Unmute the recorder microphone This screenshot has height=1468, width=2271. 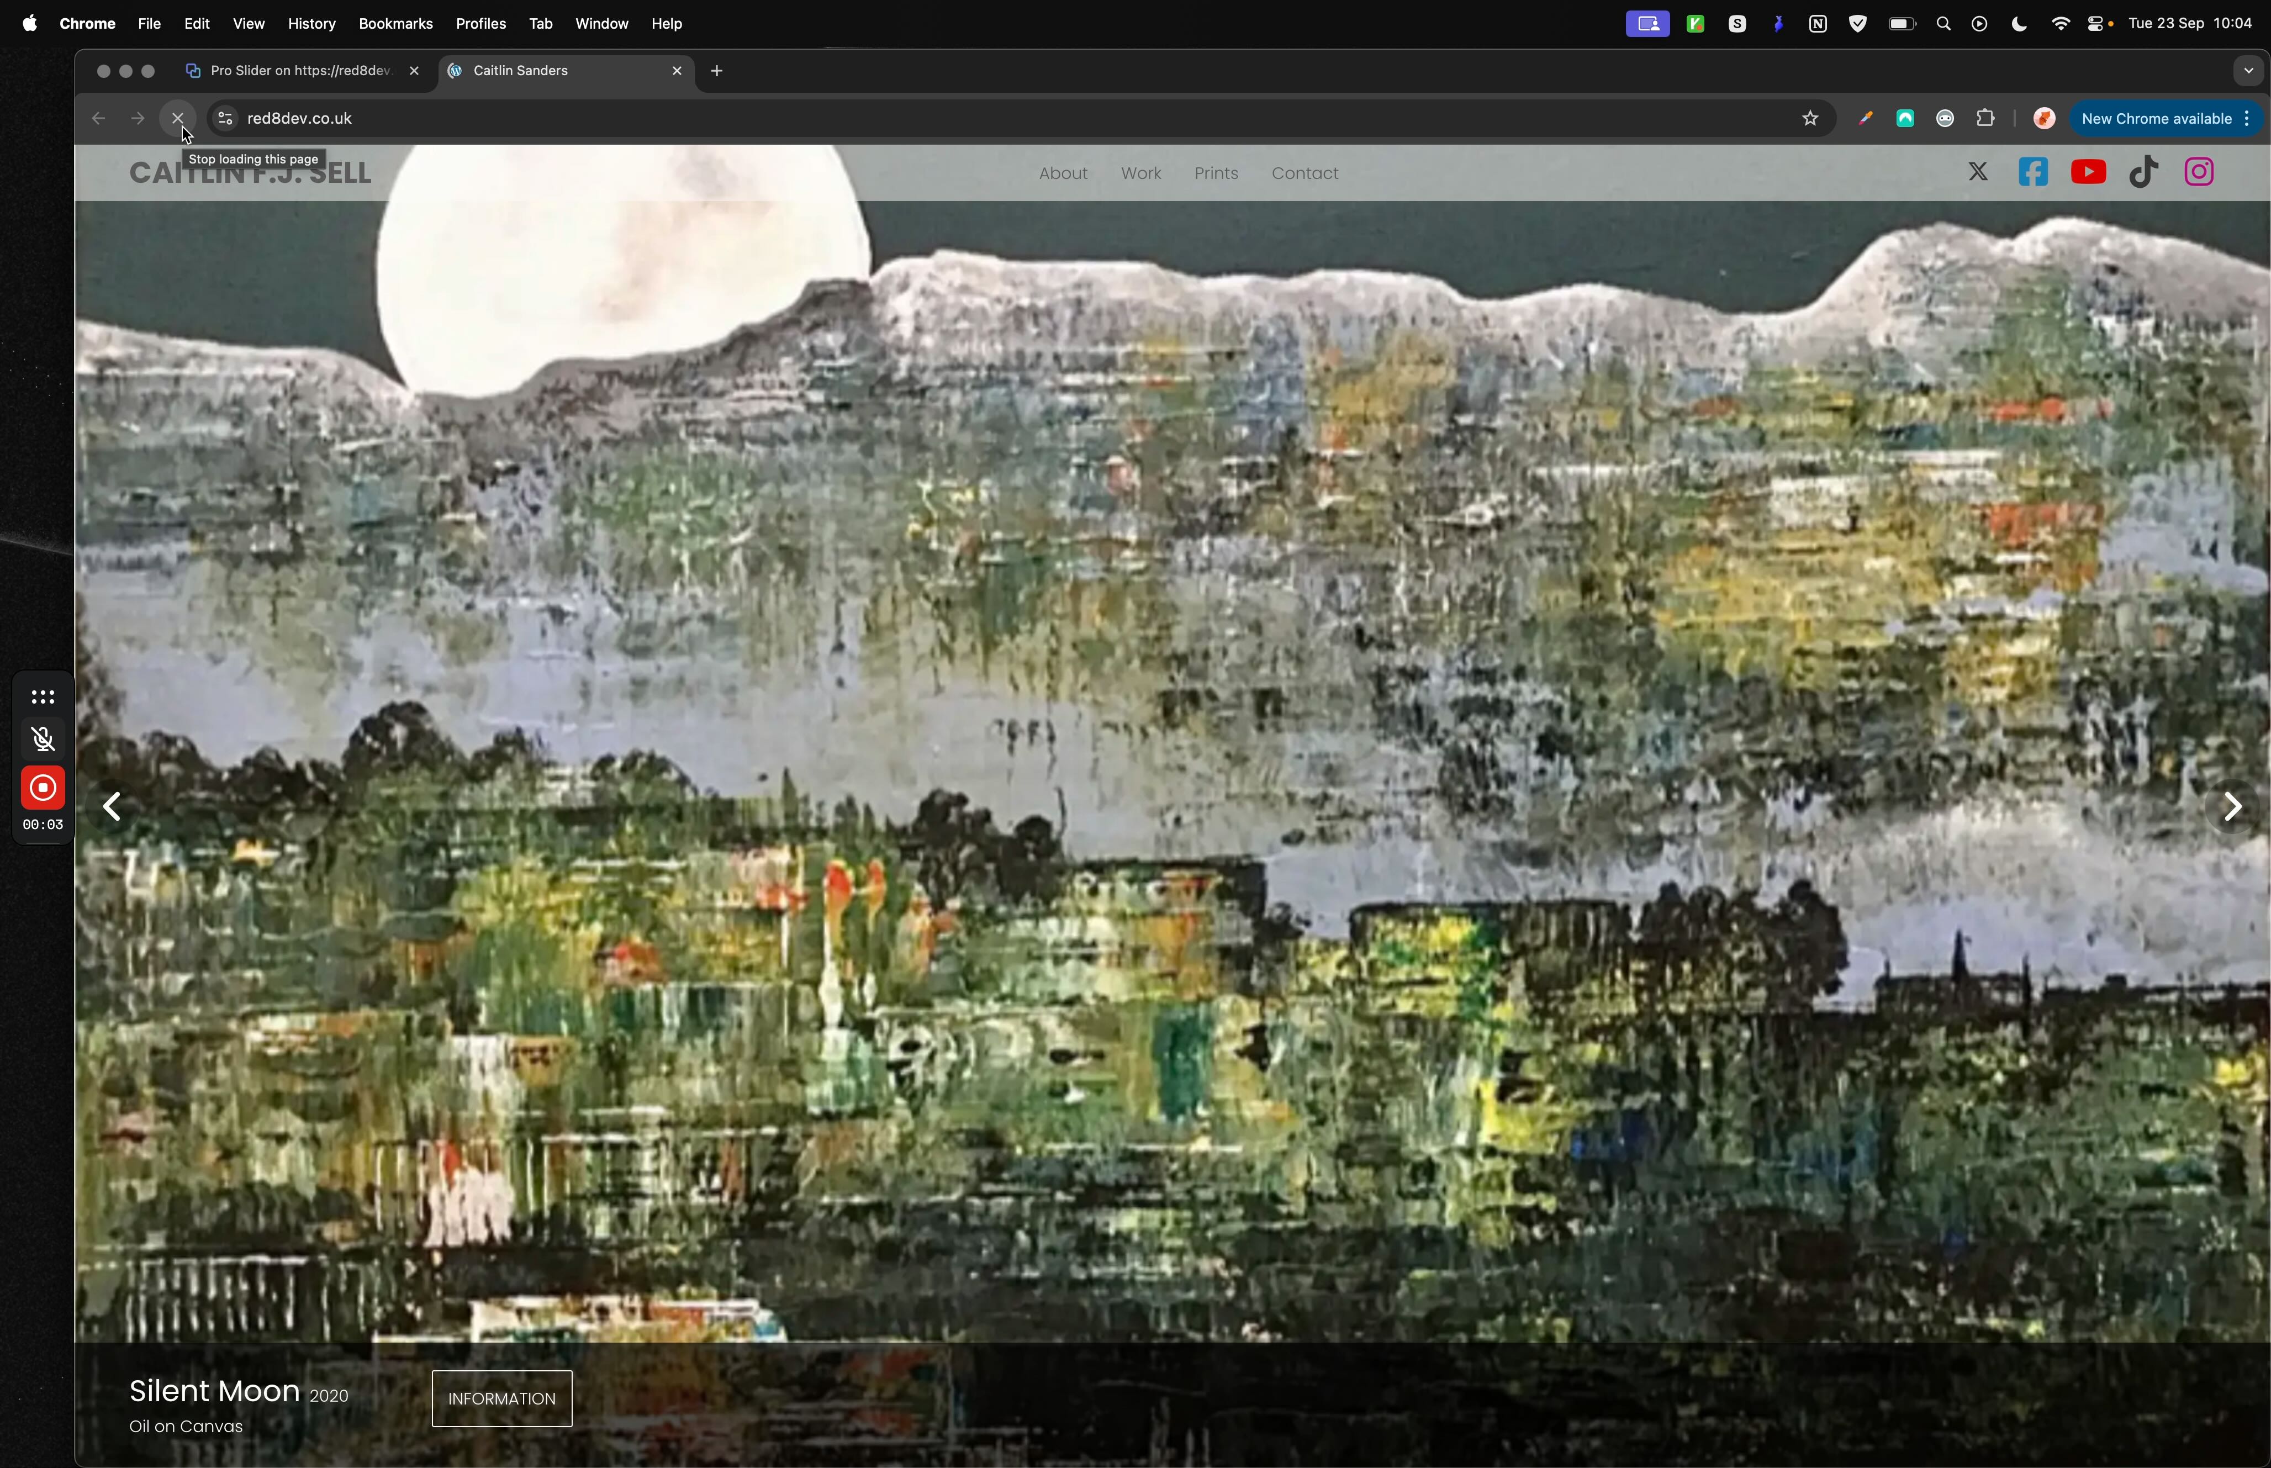coord(43,739)
